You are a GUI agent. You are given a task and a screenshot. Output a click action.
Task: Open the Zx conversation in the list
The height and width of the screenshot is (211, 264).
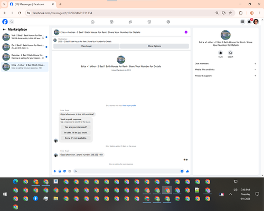[x=25, y=47]
